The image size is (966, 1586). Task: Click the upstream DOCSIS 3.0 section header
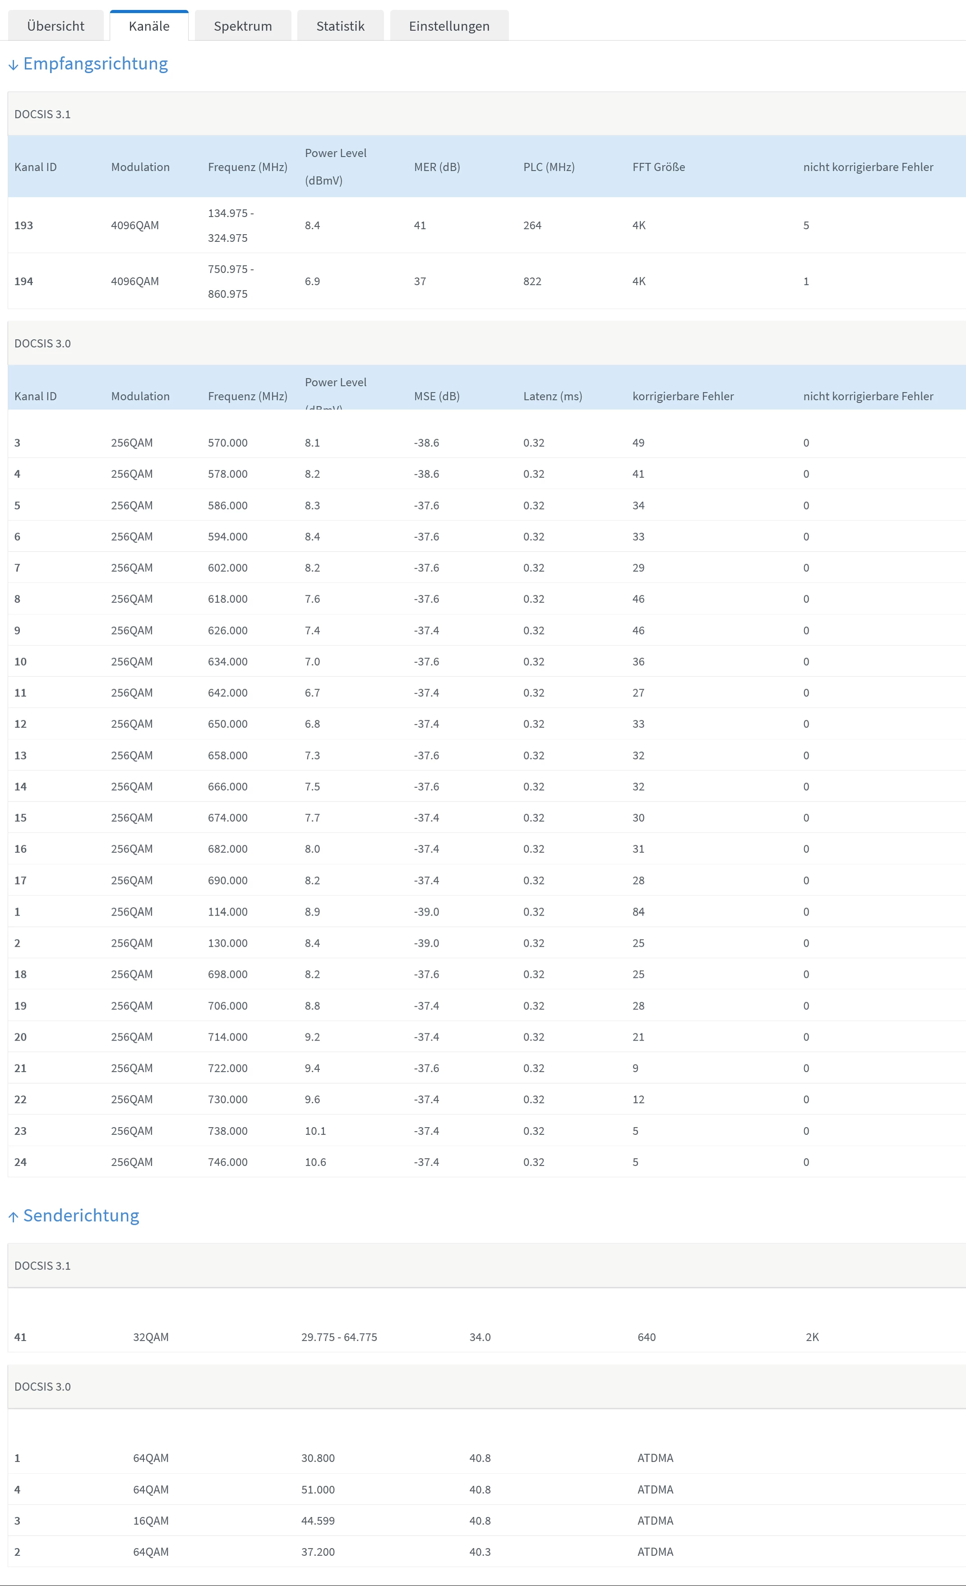42,1387
